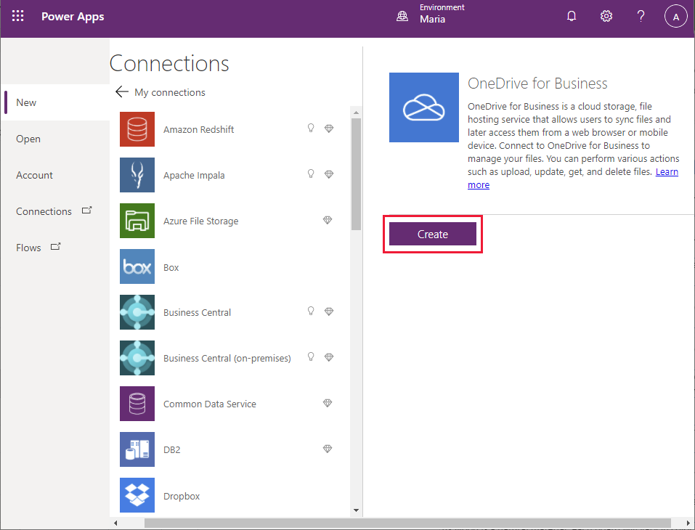695x530 pixels.
Task: Click the Create button for OneDrive for Business
Action: point(432,234)
